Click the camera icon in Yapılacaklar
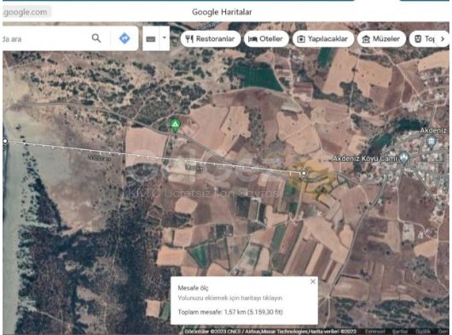Image resolution: width=452 pixels, height=335 pixels. (x=301, y=39)
